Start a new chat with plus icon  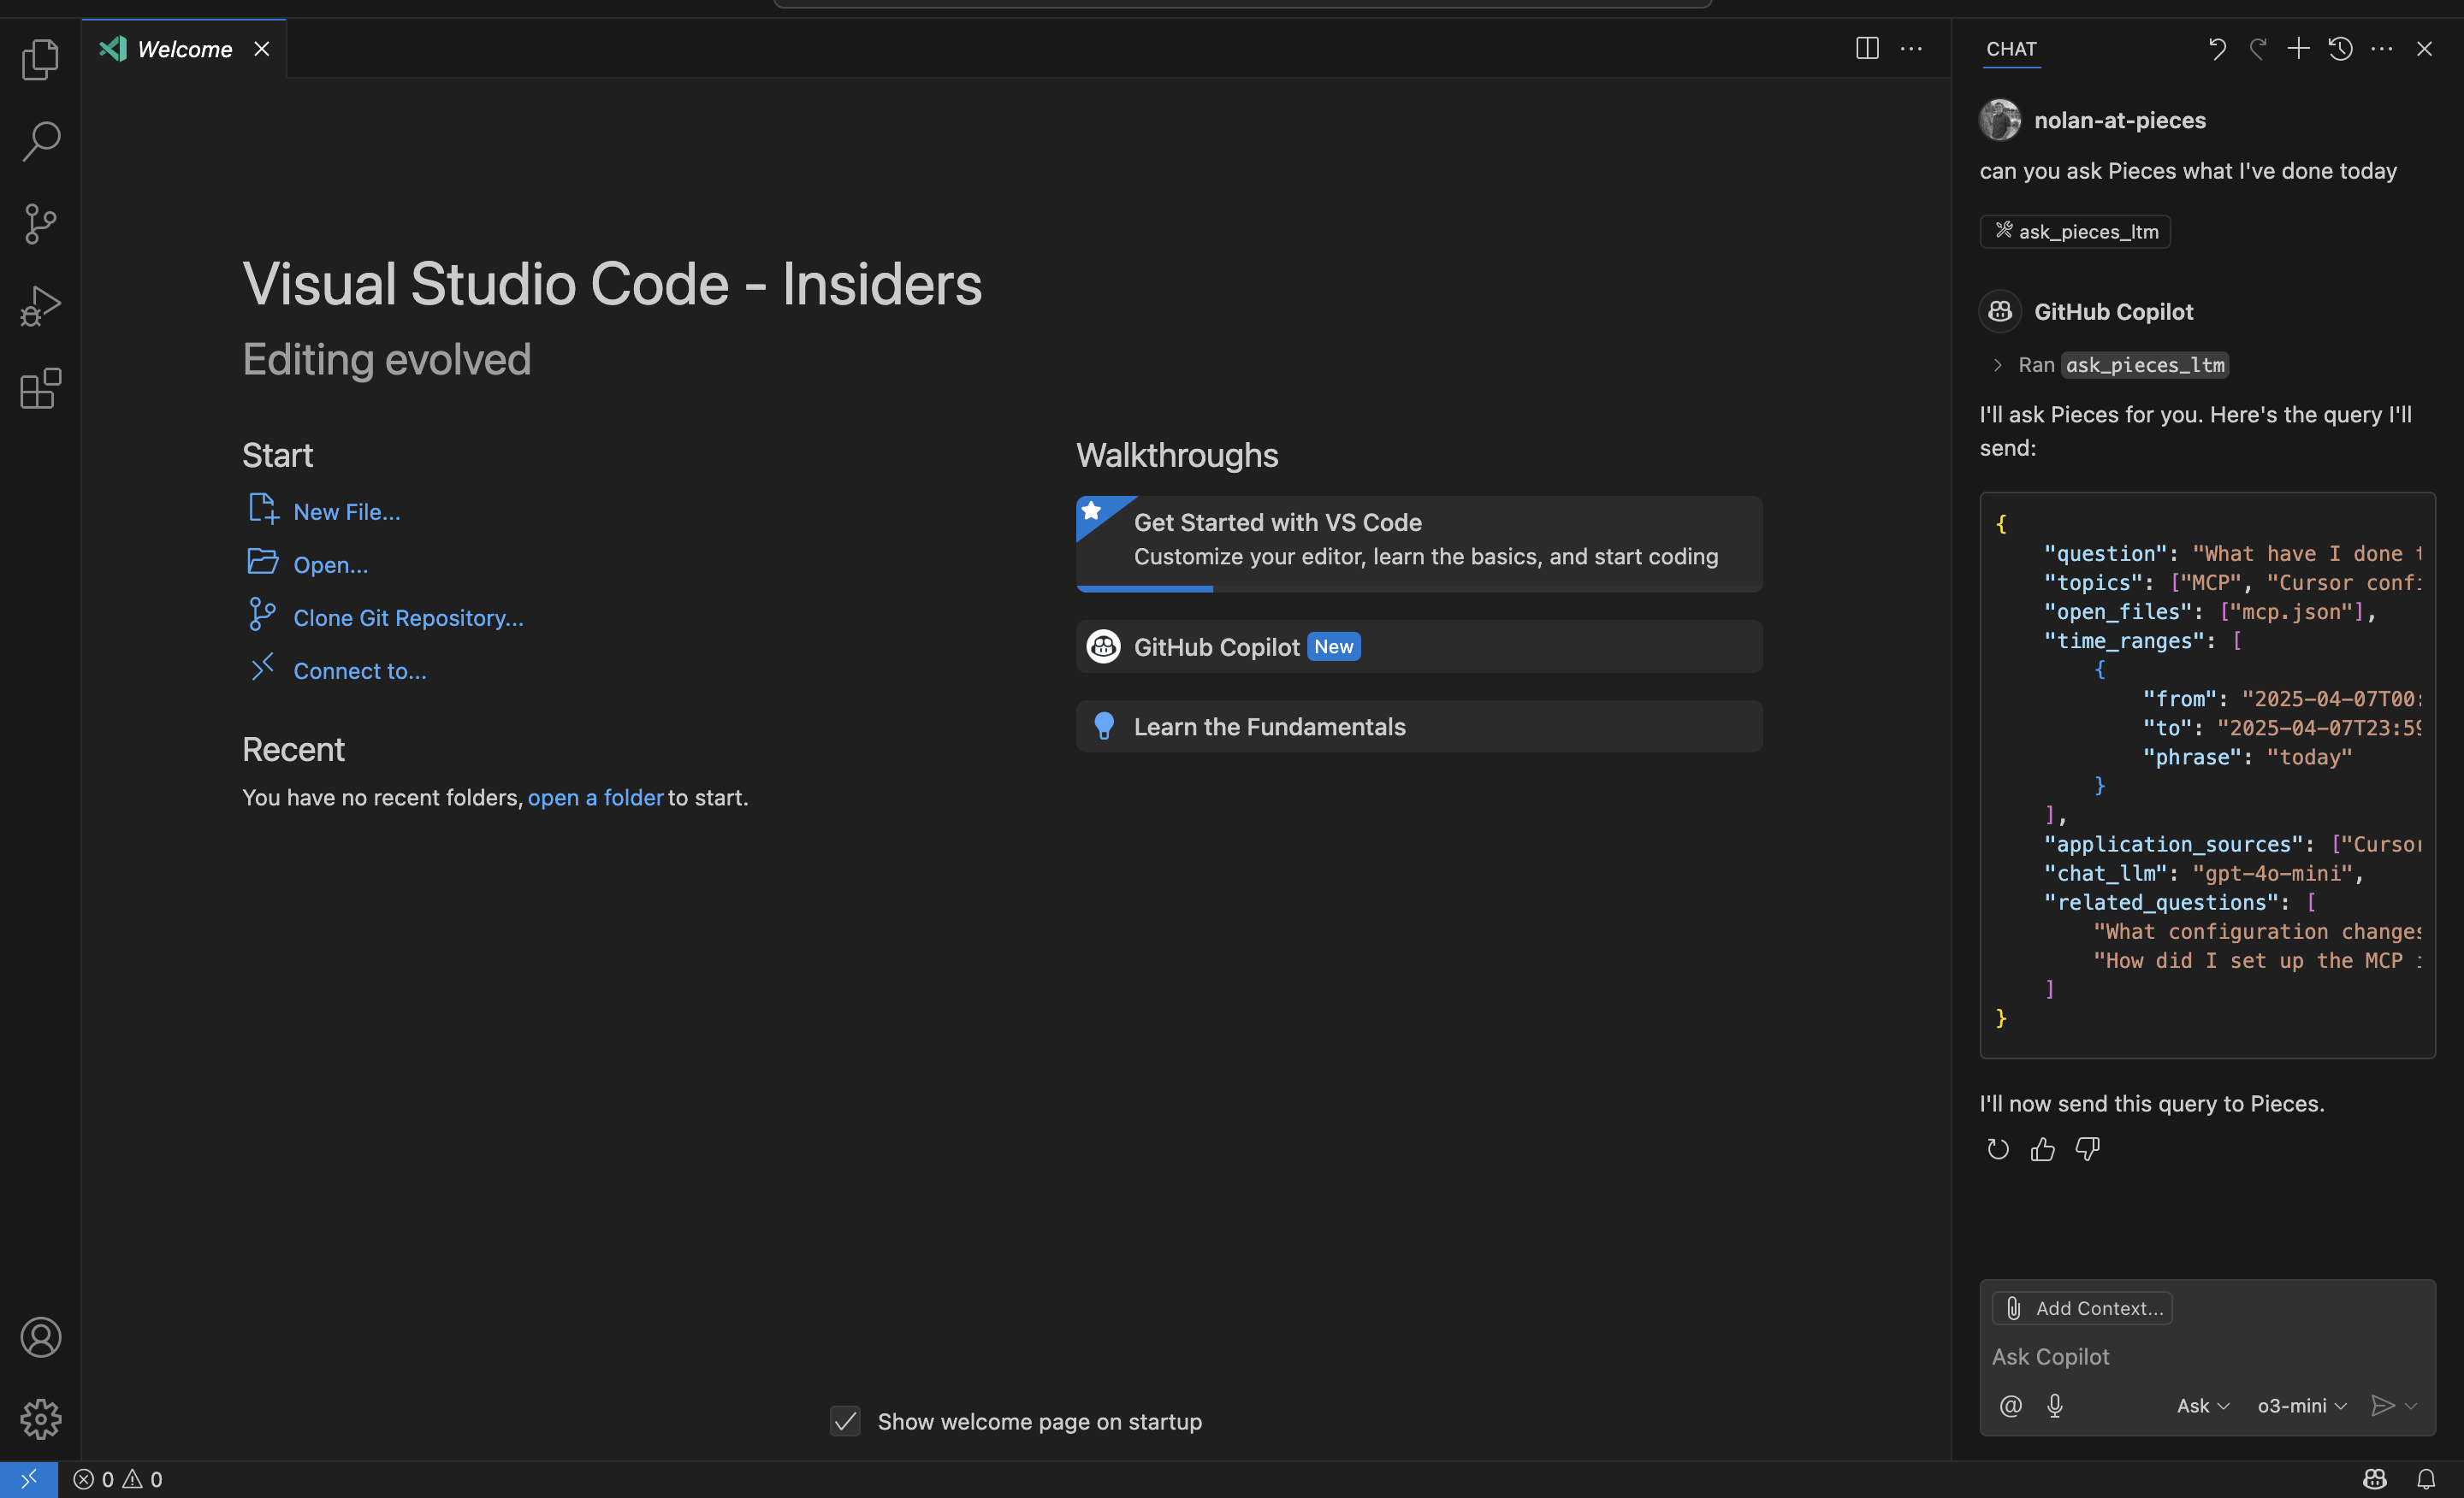(x=2298, y=48)
